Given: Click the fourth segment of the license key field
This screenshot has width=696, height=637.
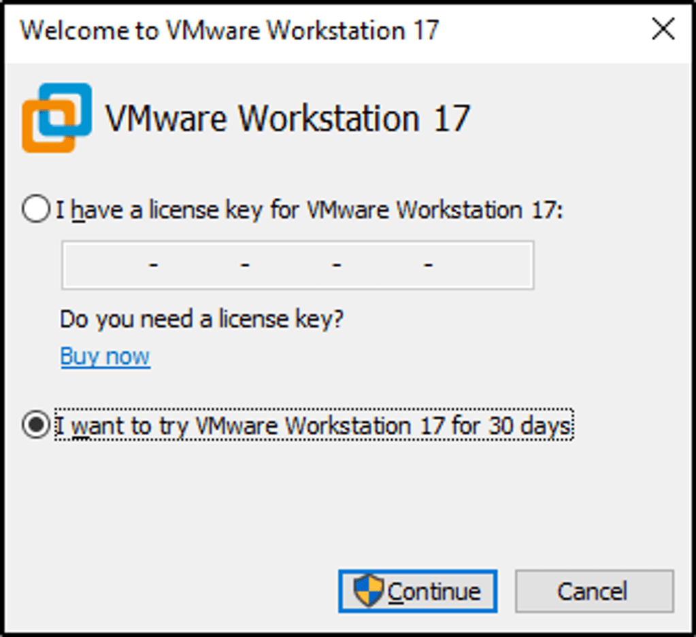Looking at the screenshot, I should click(382, 264).
